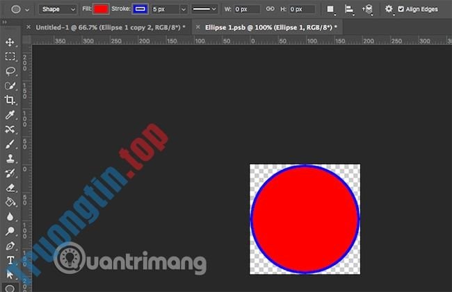Open the stroke line type dropdown
The image size is (452, 292).
pos(204,10)
